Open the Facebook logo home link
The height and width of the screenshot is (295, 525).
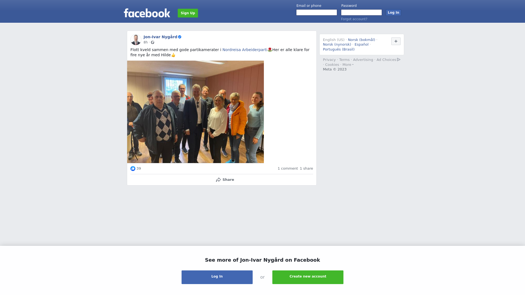(x=147, y=13)
